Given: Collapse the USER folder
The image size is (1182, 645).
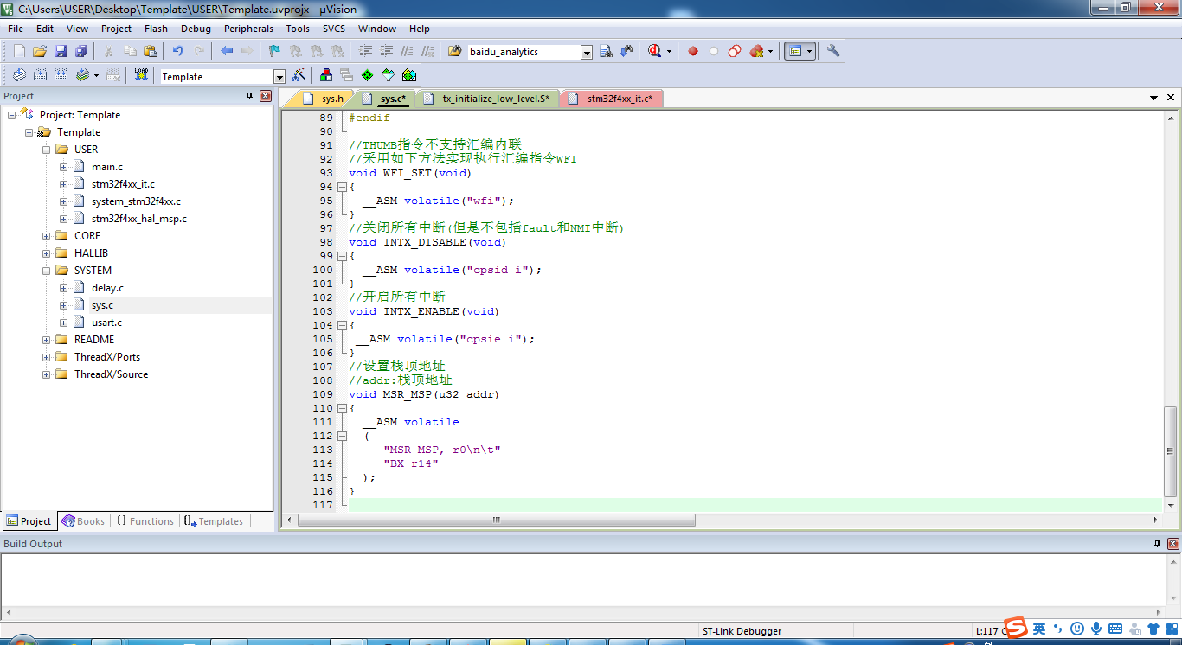Looking at the screenshot, I should point(47,150).
